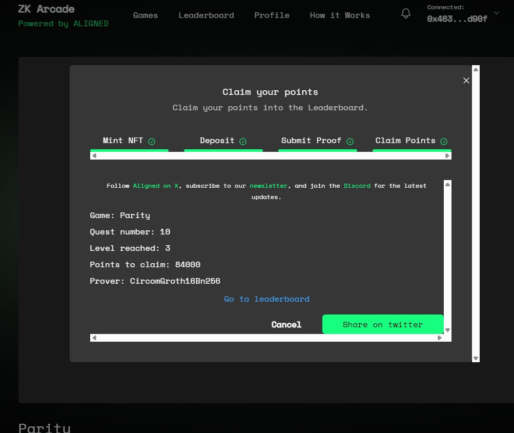Click the Deposit checkmark icon
The width and height of the screenshot is (514, 433).
[x=242, y=142]
